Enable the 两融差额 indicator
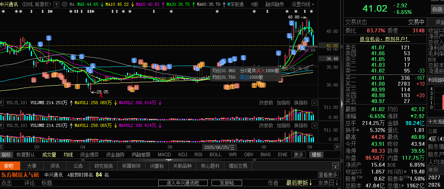444x189 pixels. click(141, 155)
